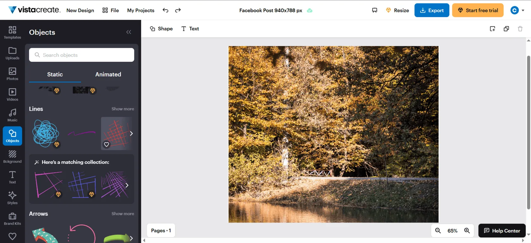The width and height of the screenshot is (531, 243).
Task: Click the Search objects input field
Action: click(x=82, y=55)
